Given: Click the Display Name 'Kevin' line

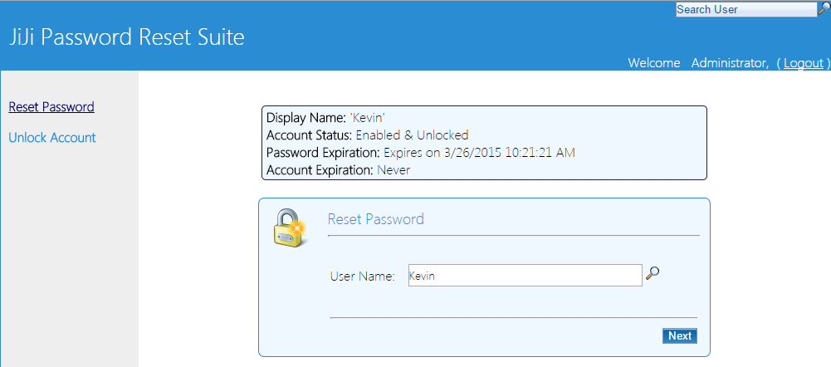Looking at the screenshot, I should [x=326, y=118].
